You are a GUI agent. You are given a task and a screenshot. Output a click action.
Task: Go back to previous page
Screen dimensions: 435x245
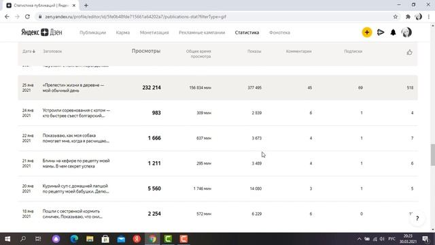click(x=7, y=16)
